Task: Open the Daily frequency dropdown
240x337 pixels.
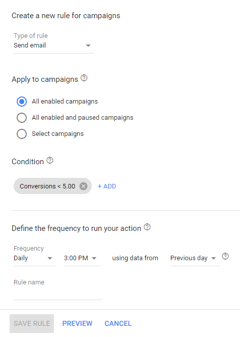Action: (34, 258)
